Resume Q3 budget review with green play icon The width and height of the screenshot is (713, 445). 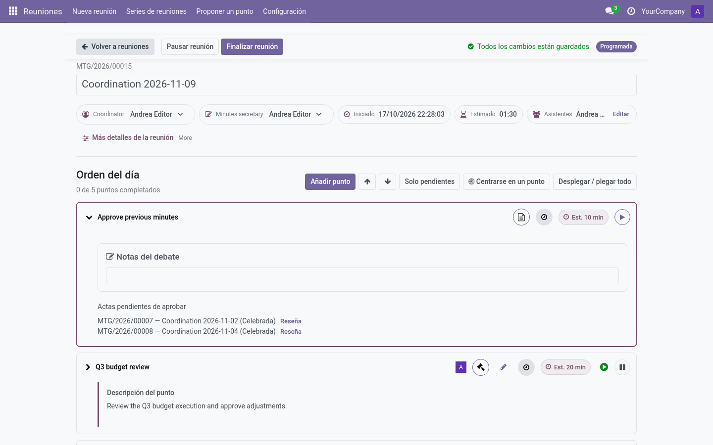click(x=604, y=367)
